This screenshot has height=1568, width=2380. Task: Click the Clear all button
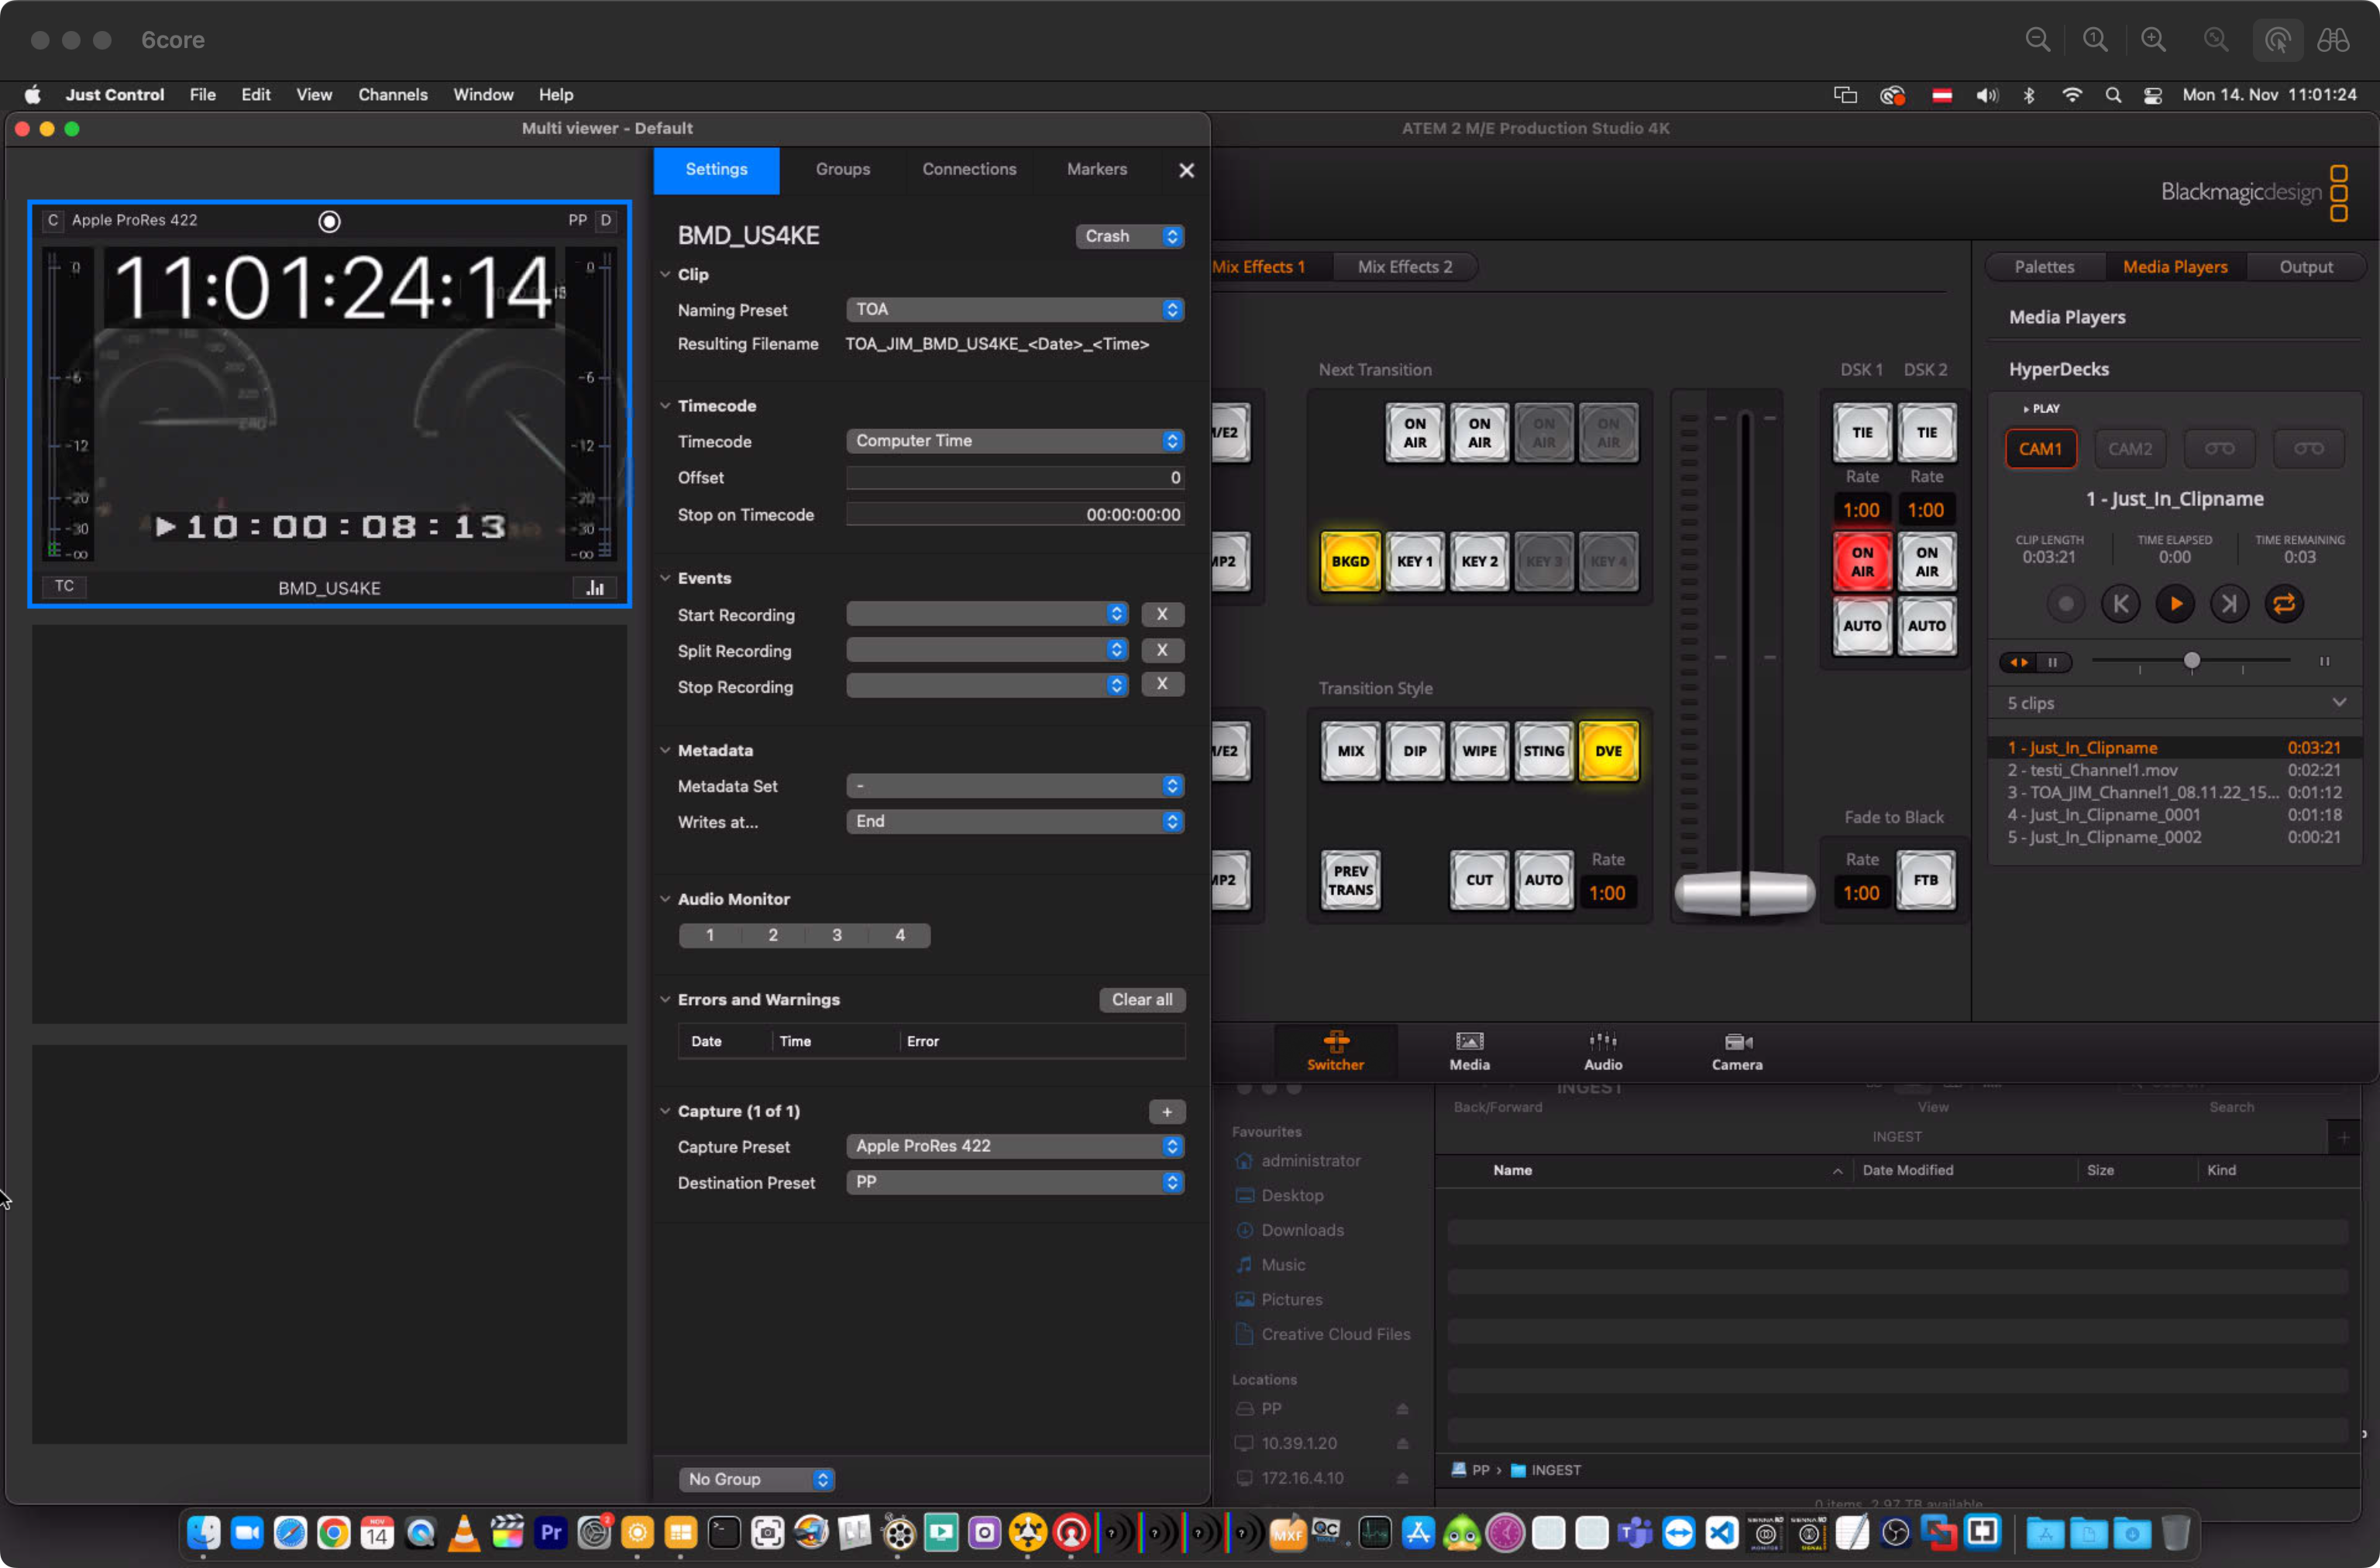click(1142, 1000)
